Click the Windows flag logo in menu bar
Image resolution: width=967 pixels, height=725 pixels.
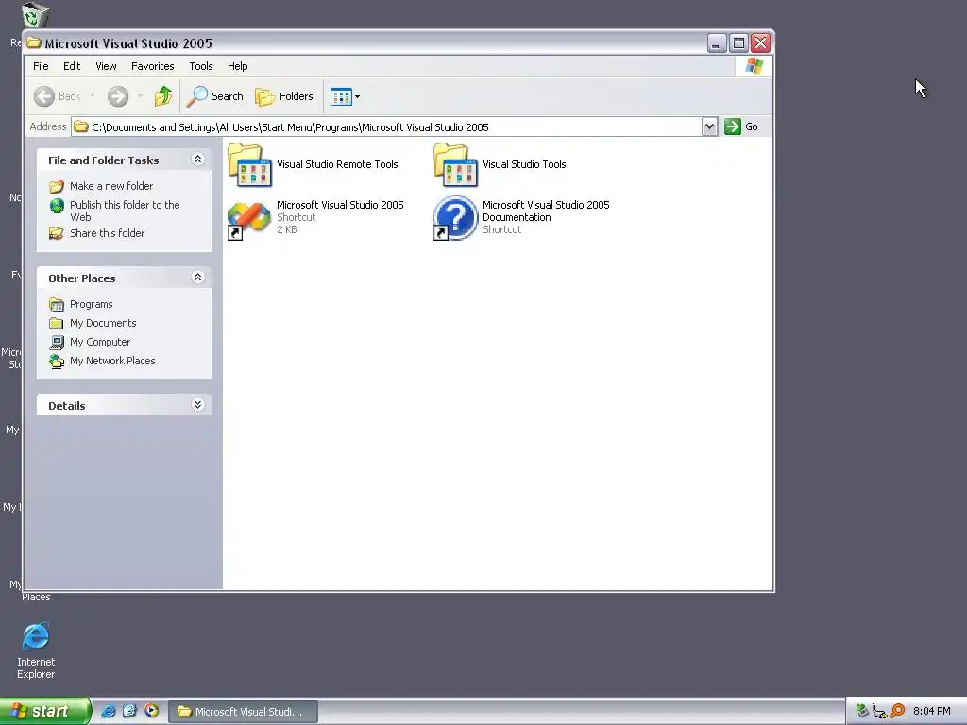tap(755, 66)
